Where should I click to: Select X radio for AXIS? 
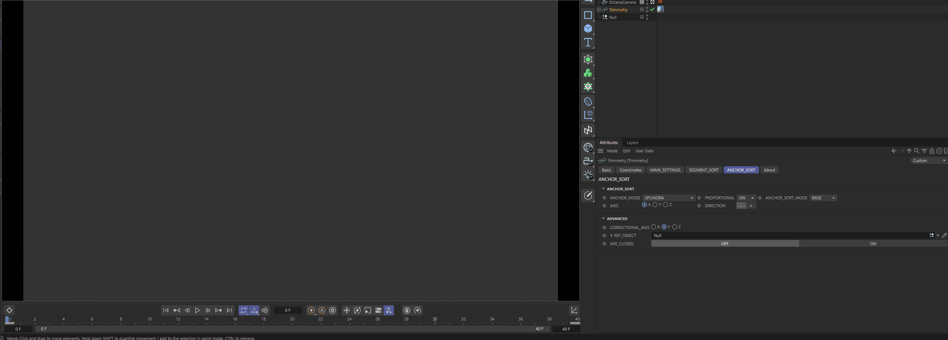click(x=645, y=205)
